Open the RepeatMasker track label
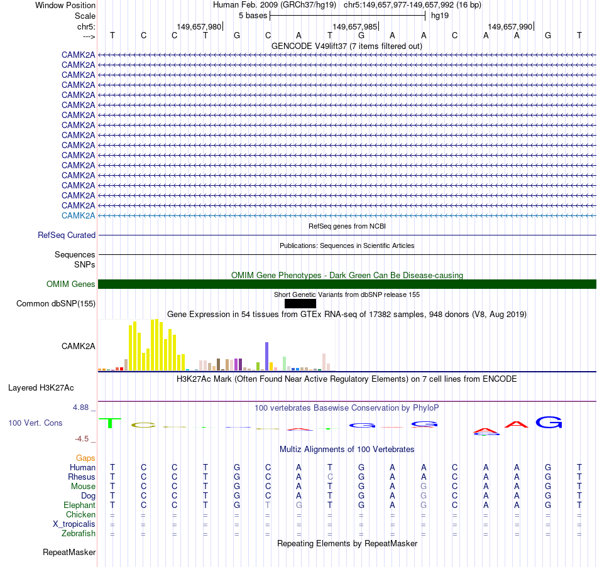The image size is (597, 567). 69,552
